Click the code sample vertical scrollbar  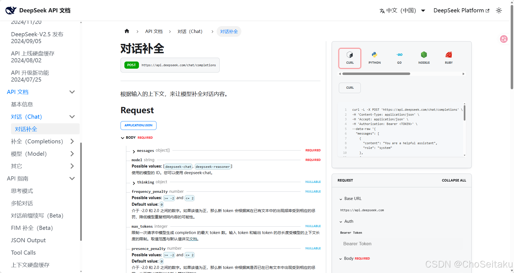464,113
